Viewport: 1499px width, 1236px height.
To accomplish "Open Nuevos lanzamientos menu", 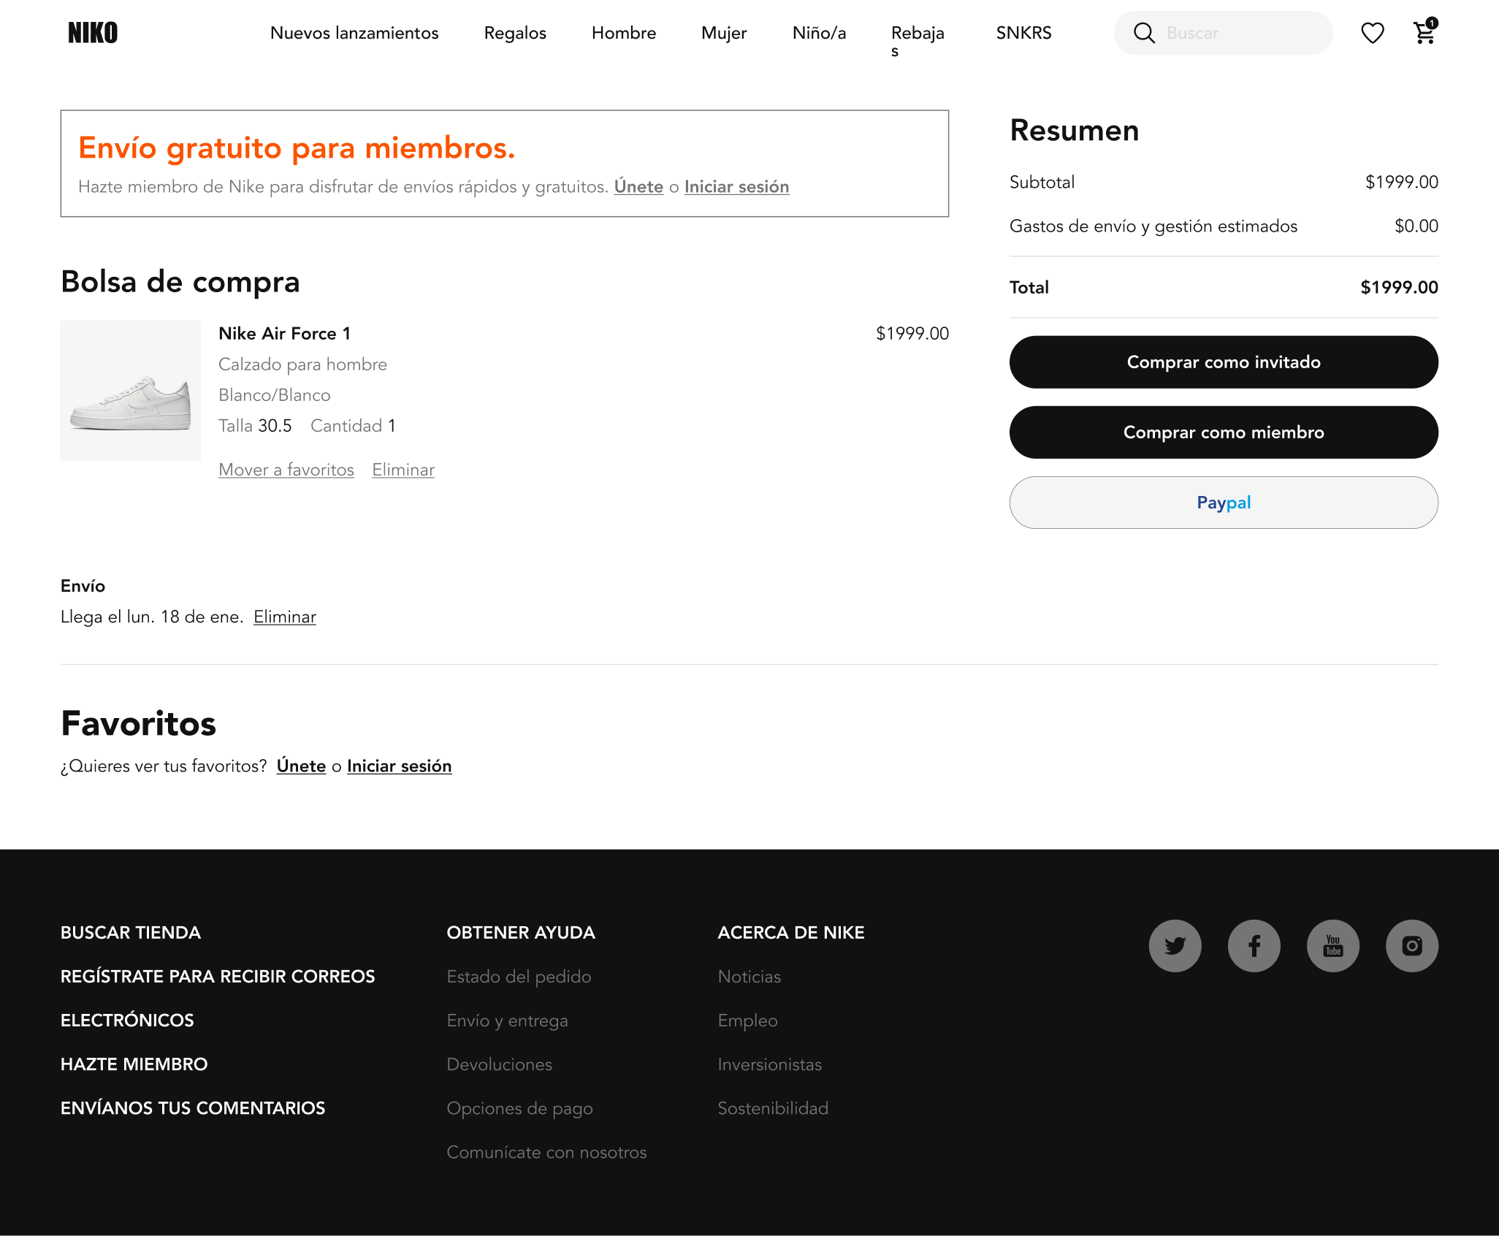I will coord(354,33).
